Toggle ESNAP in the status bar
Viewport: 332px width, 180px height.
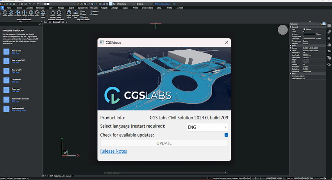pos(274,178)
